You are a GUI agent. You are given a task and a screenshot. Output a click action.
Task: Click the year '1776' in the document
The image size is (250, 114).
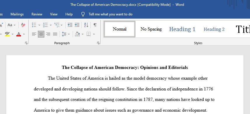(208, 89)
